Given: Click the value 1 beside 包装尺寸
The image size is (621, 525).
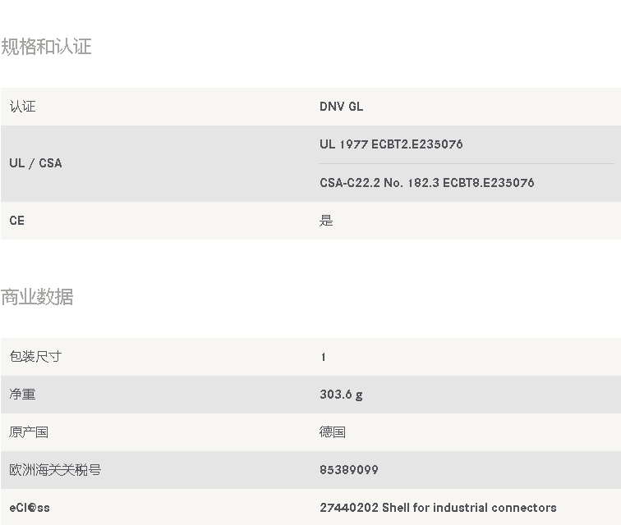Looking at the screenshot, I should (324, 357).
